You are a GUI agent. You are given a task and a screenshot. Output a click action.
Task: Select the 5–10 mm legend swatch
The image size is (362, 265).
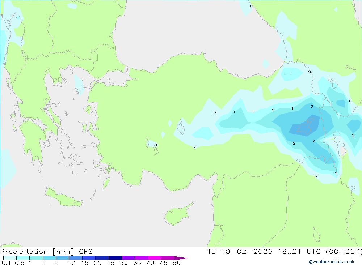pos(63,258)
